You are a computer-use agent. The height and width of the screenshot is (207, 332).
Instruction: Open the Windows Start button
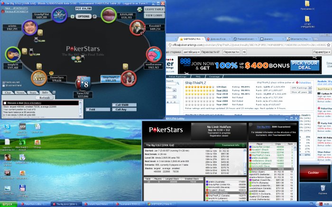click(9, 204)
